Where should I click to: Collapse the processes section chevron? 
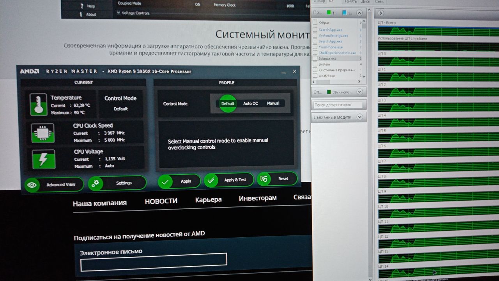click(359, 12)
